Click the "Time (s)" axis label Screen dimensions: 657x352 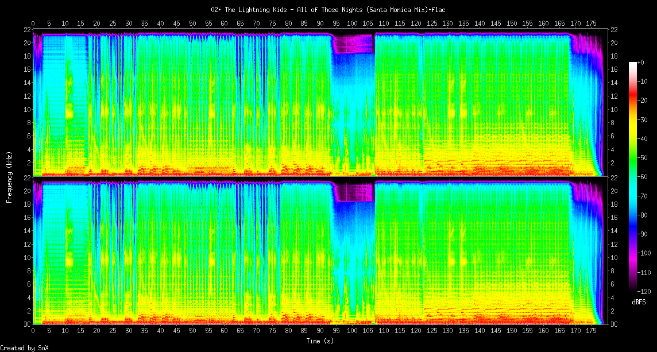319,341
